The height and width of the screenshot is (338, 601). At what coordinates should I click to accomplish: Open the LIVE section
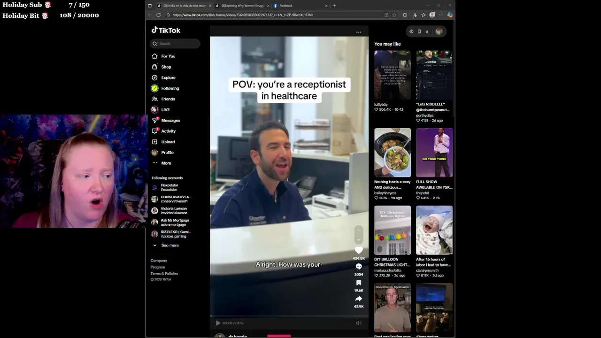point(161,109)
